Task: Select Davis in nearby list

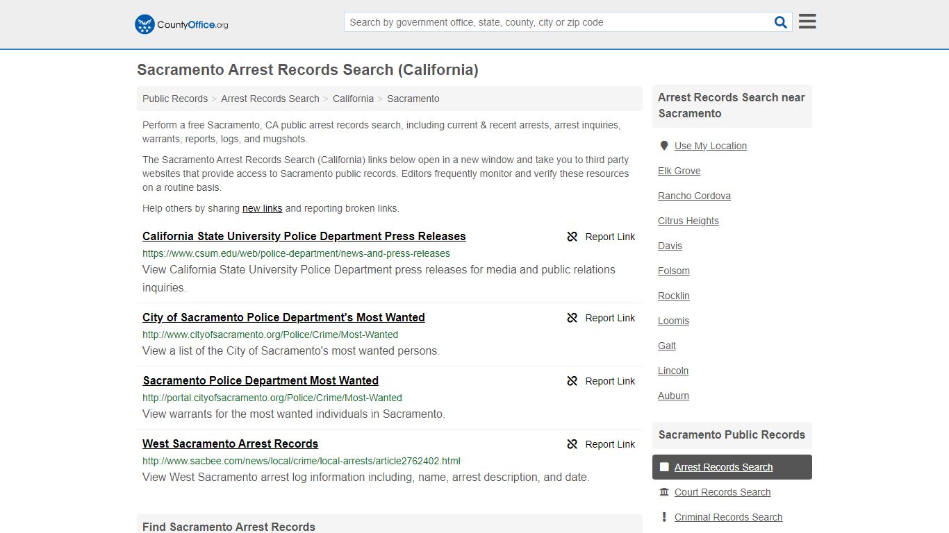Action: tap(670, 246)
